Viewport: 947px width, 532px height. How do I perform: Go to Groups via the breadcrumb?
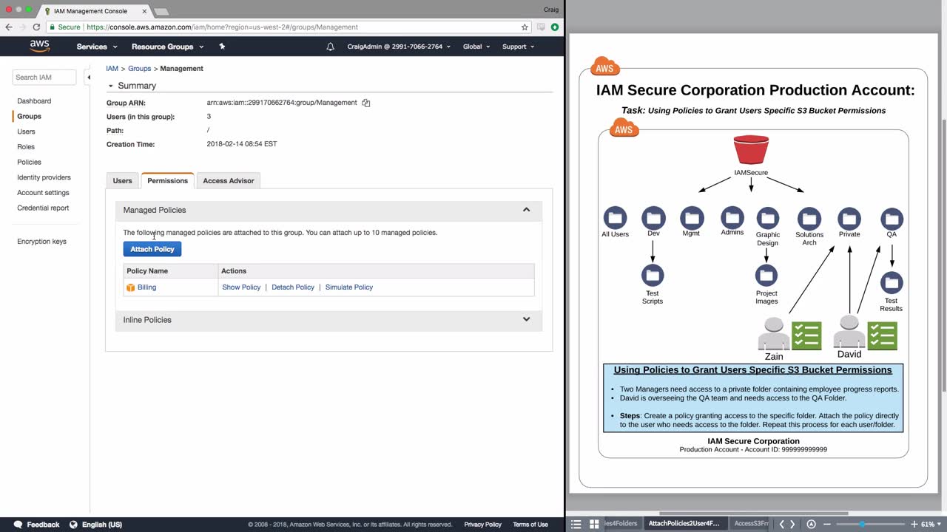140,69
